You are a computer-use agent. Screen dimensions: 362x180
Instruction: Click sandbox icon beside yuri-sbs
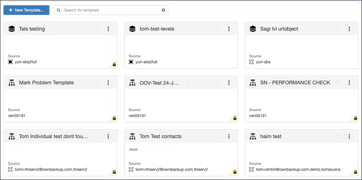[251, 62]
